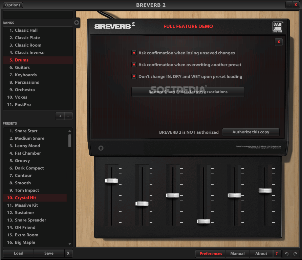Choose the Snare Spreader preset
The width and height of the screenshot is (302, 260).
(x=35, y=220)
